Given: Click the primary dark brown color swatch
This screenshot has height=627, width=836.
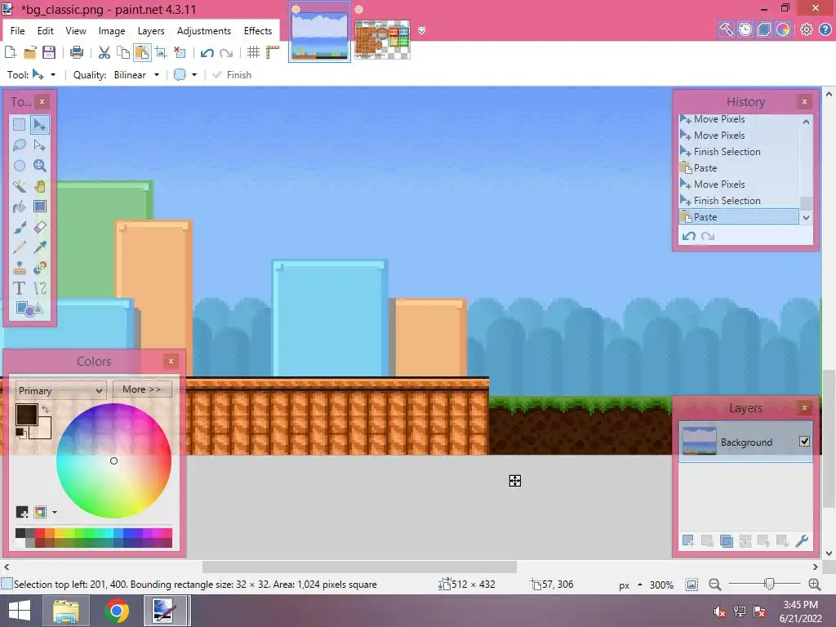Looking at the screenshot, I should tap(26, 414).
